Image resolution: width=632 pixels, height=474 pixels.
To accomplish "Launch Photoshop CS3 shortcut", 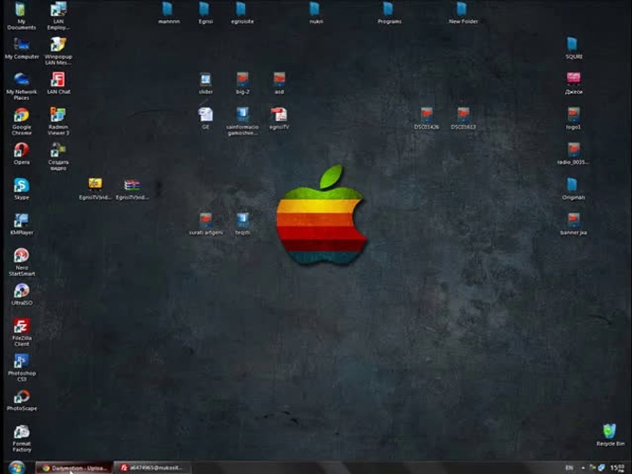I will 21,367.
